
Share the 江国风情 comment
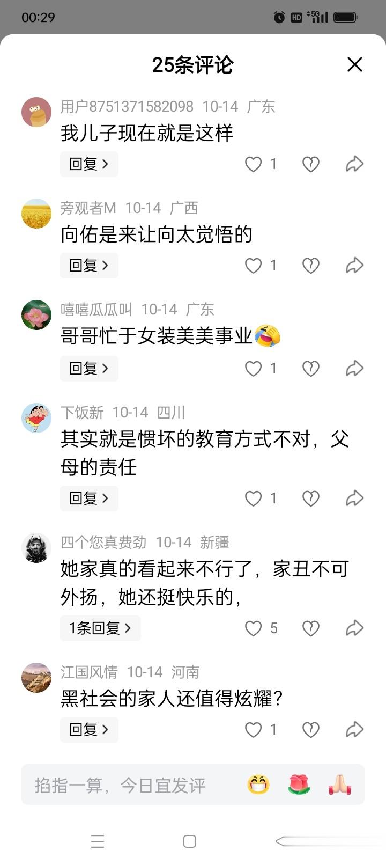pos(354,730)
